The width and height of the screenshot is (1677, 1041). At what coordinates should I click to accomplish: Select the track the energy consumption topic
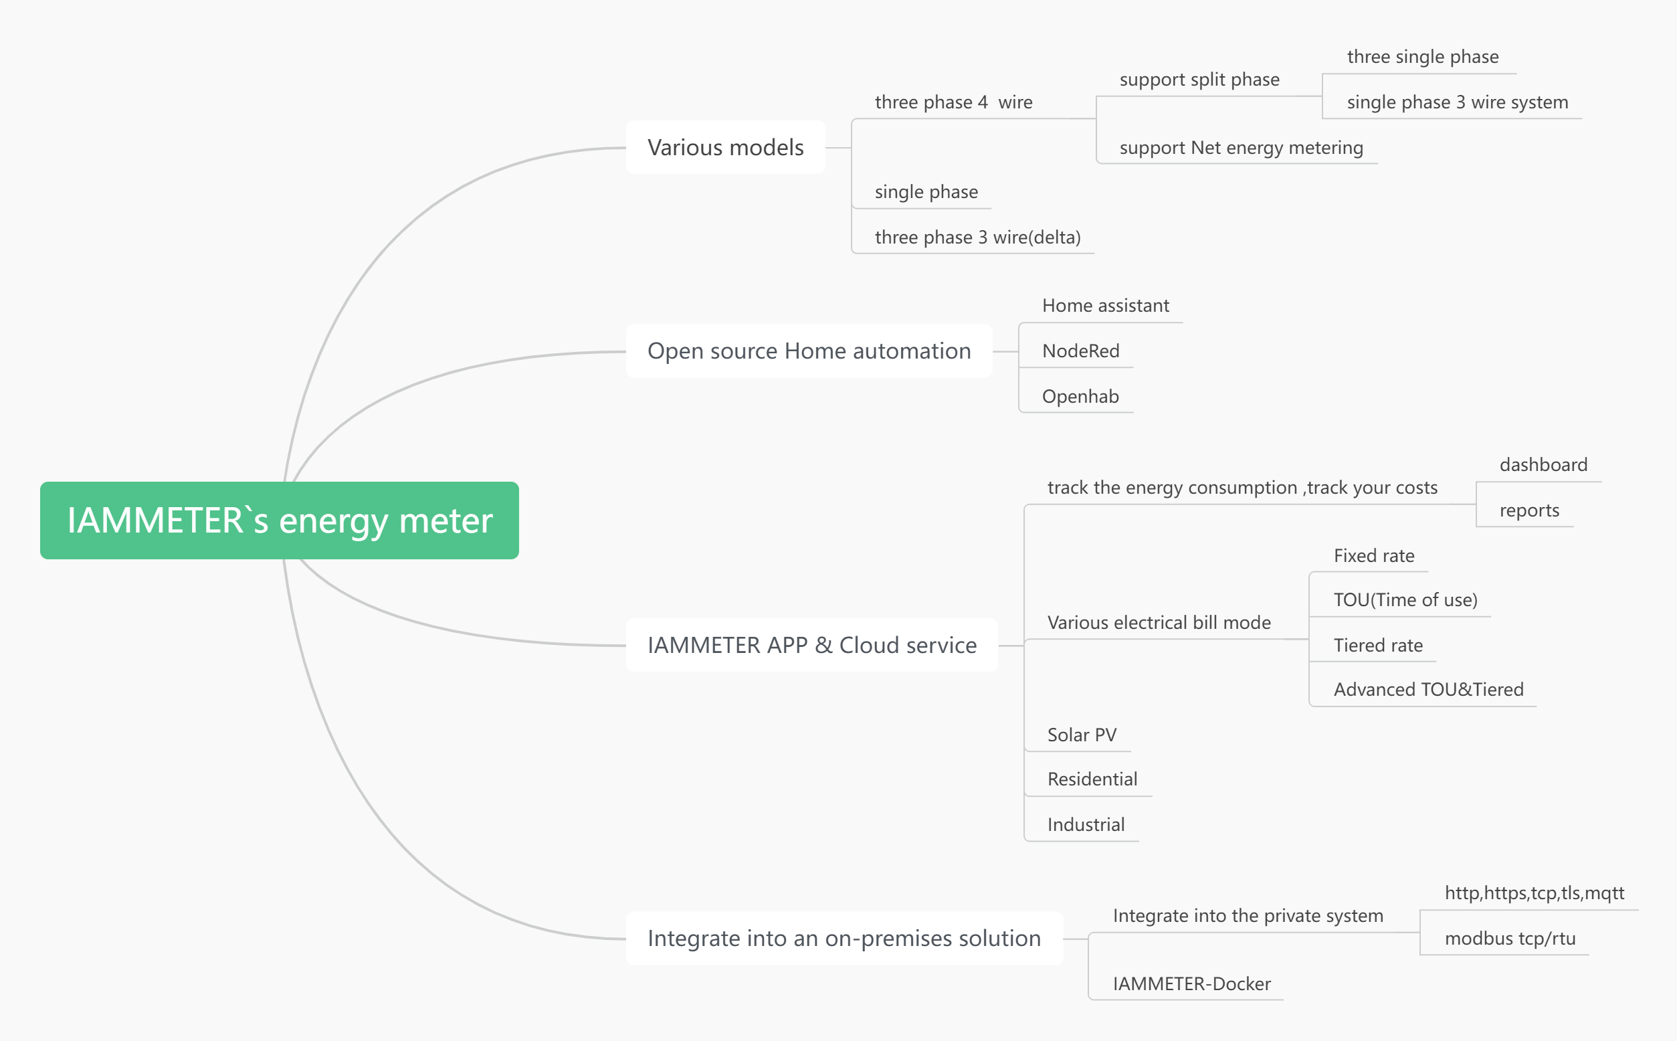tap(1242, 488)
